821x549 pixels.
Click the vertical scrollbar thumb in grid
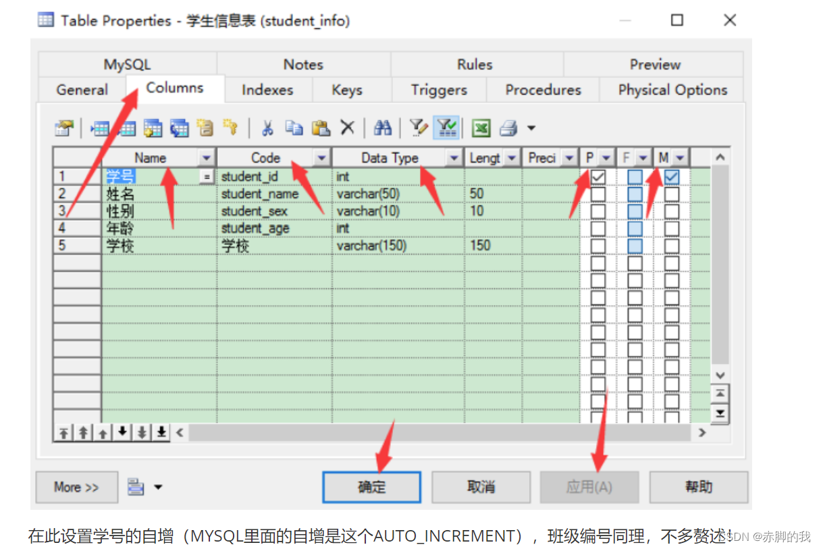[720, 264]
